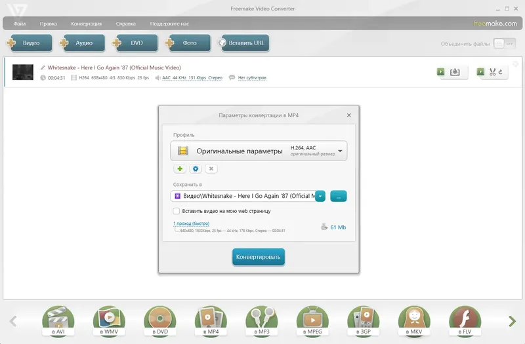Open the slideshow icon in file row
The height and width of the screenshot is (344, 525).
tap(455, 72)
